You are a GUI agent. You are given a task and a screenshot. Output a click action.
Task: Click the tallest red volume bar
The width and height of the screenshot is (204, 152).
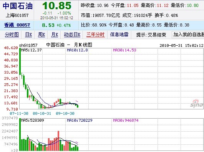pyautogui.click(x=58, y=141)
